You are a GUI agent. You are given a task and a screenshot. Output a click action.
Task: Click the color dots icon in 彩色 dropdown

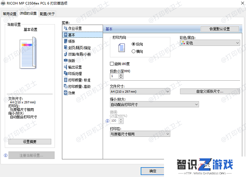click(183, 43)
